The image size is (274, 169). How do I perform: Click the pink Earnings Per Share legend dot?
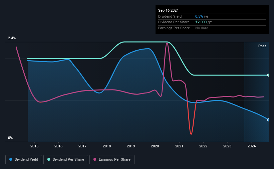(x=95, y=159)
